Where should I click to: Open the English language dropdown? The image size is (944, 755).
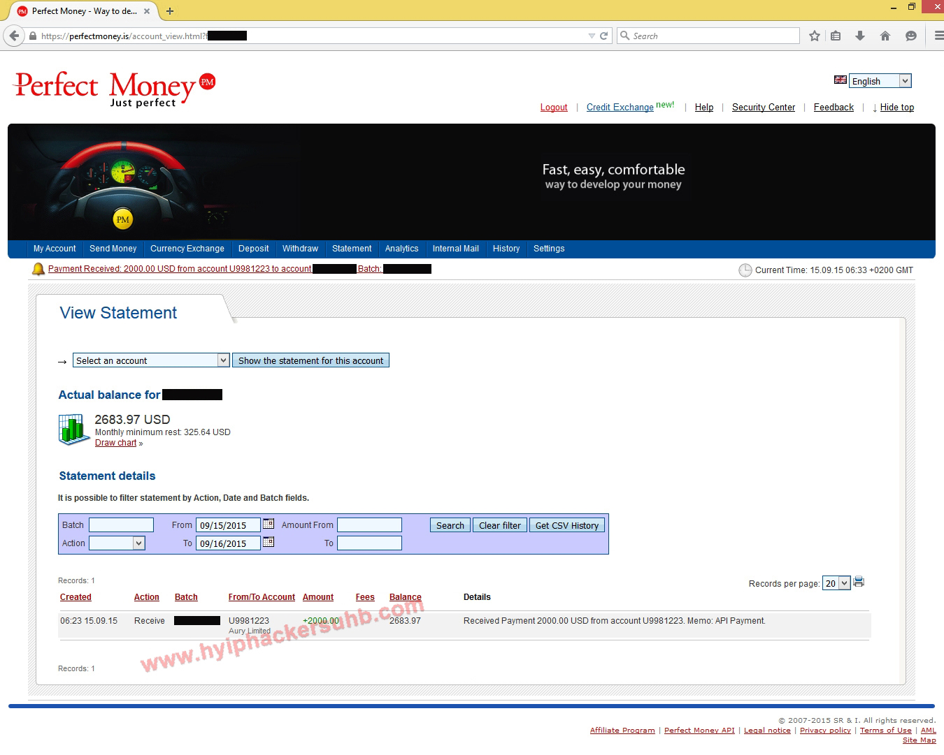click(x=880, y=81)
